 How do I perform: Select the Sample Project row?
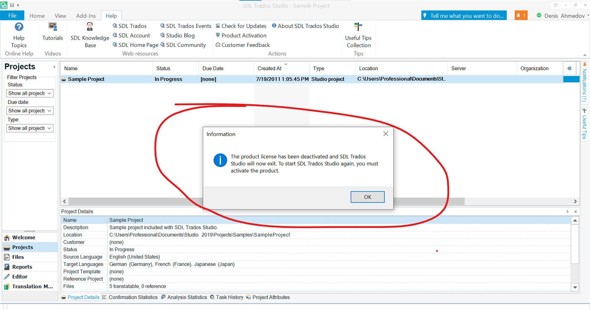pyautogui.click(x=312, y=79)
